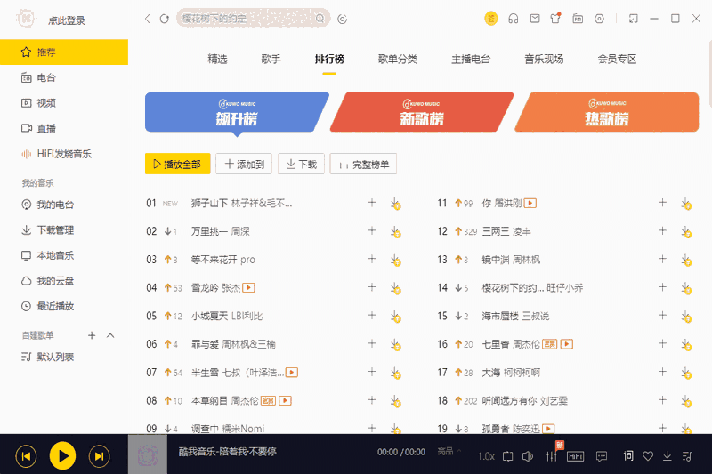The width and height of the screenshot is (712, 474).
Task: Play MV icon for 你 屠洪刚
Action: pos(530,204)
